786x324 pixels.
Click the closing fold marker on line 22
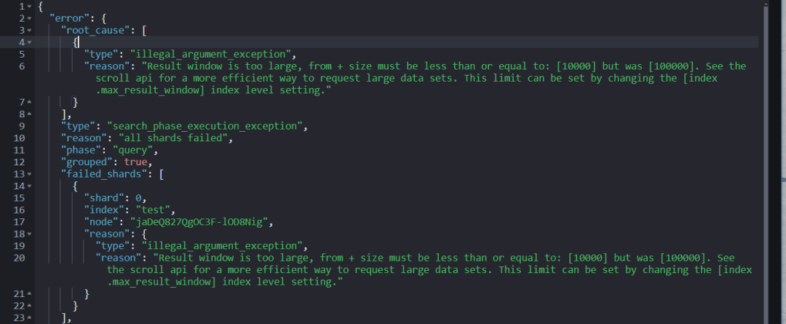[28, 305]
